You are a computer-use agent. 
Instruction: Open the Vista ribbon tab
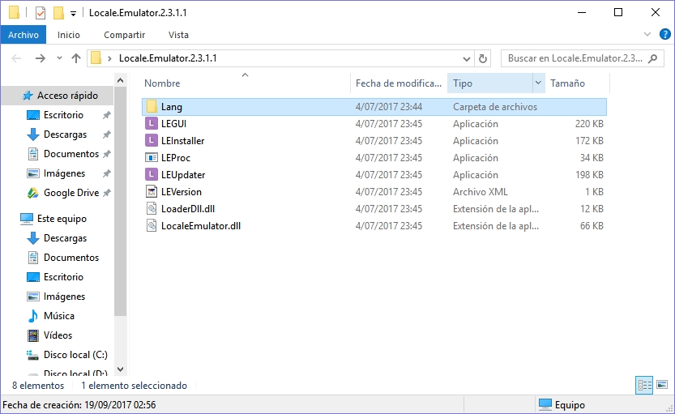click(x=178, y=35)
